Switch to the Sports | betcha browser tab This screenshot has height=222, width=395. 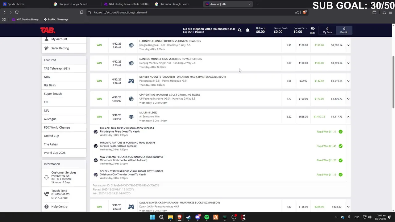pyautogui.click(x=25, y=4)
